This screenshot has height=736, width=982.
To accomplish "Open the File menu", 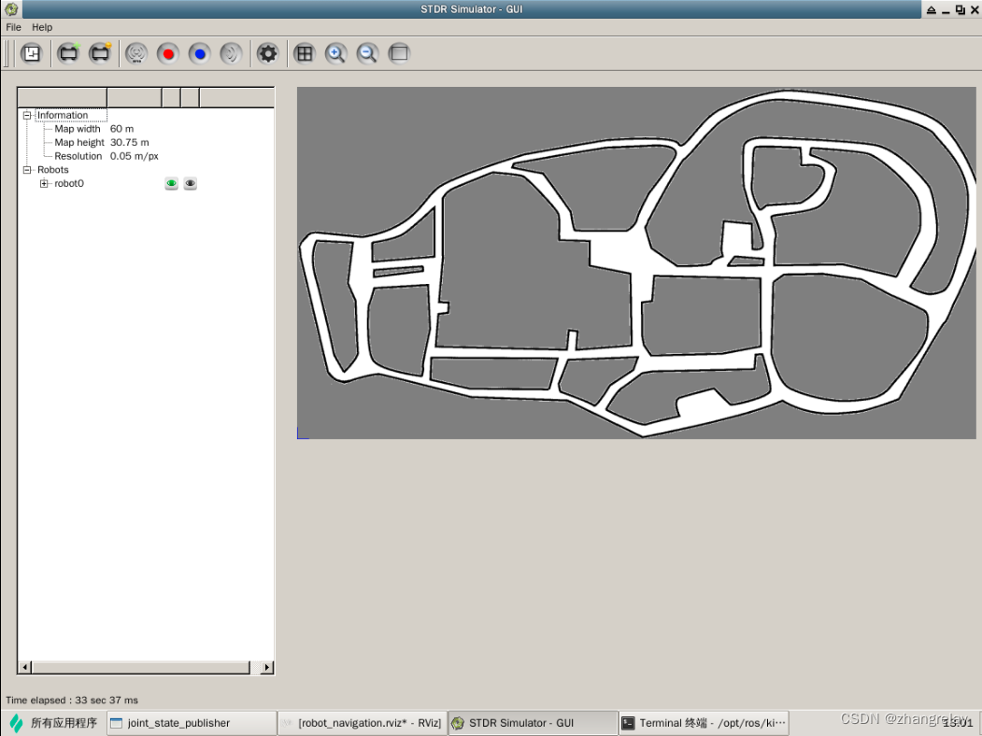I will click(14, 27).
